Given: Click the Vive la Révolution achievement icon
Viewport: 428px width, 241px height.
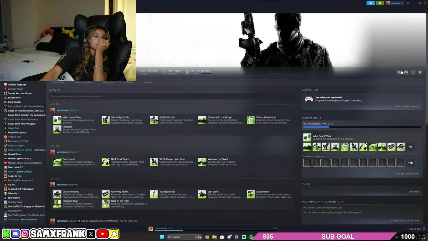Looking at the screenshot, I should tap(250, 120).
